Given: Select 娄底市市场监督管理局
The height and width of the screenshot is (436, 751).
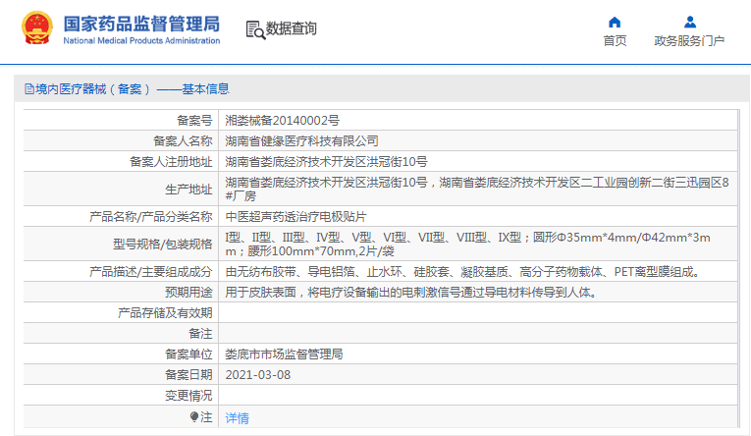Looking at the screenshot, I should point(284,354).
